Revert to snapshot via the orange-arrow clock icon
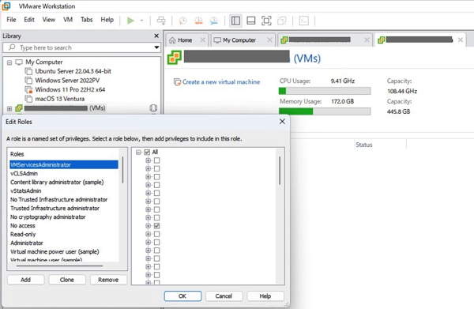Image resolution: width=474 pixels, height=309 pixels. point(198,21)
